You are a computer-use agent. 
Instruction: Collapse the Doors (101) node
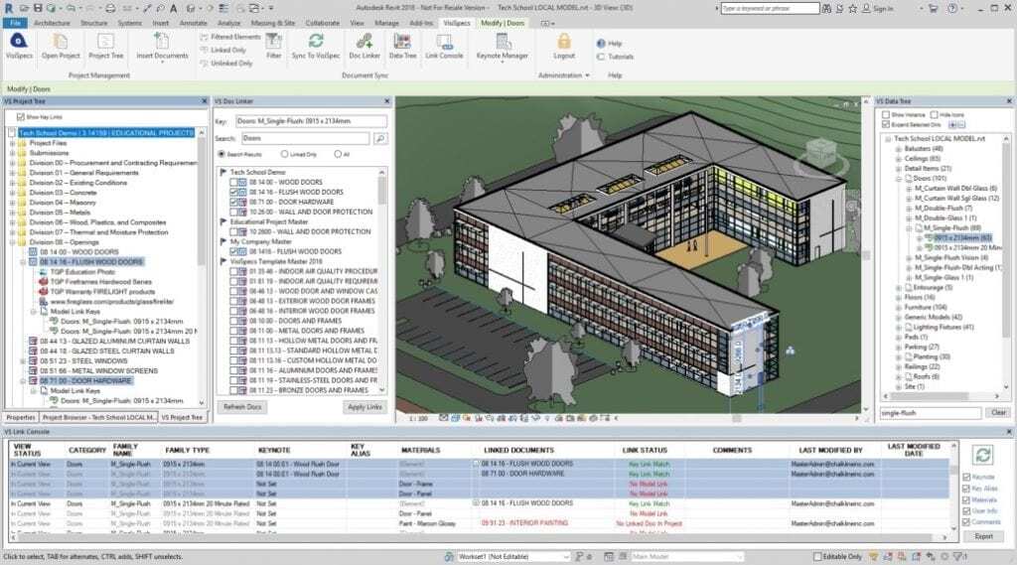click(898, 179)
